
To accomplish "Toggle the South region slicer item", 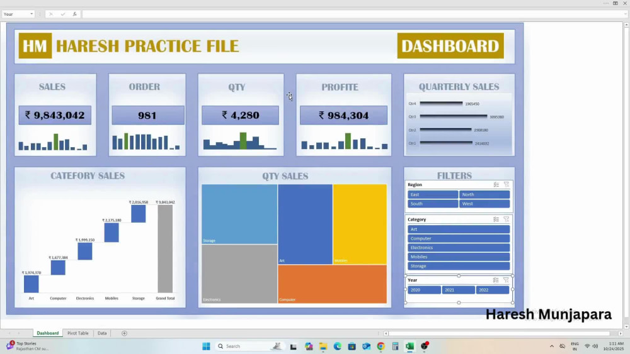I will tap(433, 204).
